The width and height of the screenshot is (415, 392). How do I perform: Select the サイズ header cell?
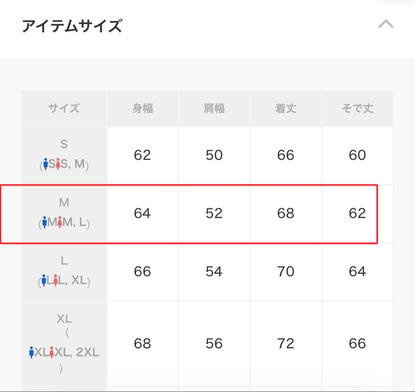click(x=64, y=108)
